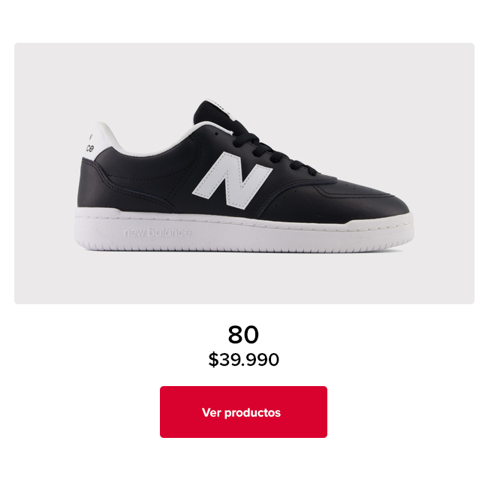Image resolution: width=488 pixels, height=492 pixels.
Task: Open the product name "80" link
Action: tap(243, 334)
